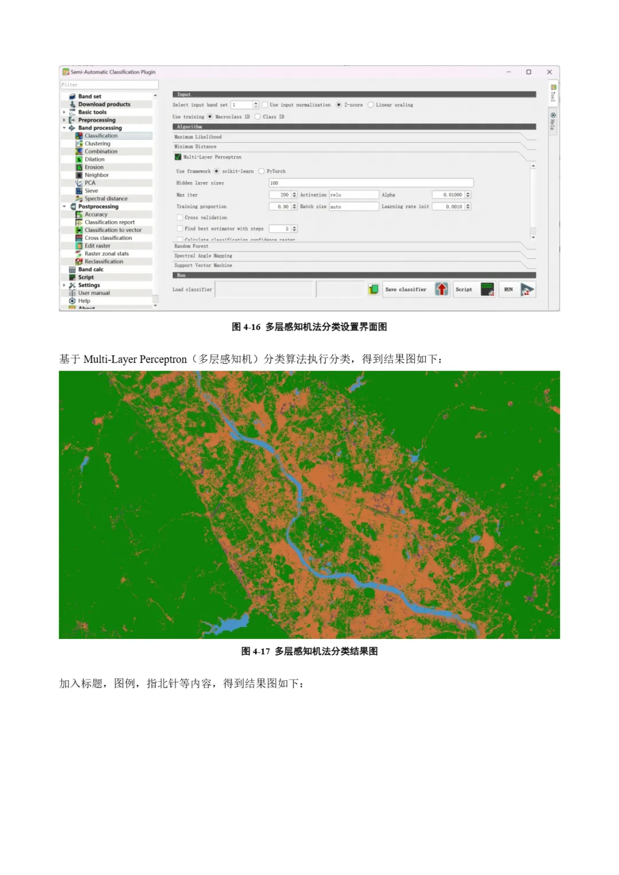Adjust the Alpha spinner arrows

point(468,195)
